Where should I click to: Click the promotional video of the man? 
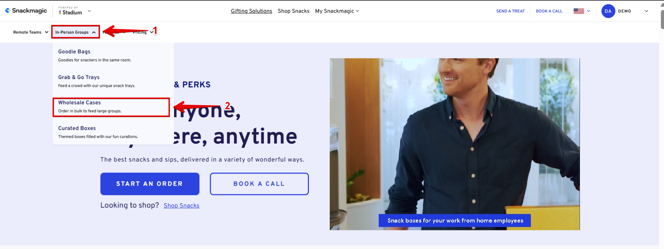click(455, 144)
